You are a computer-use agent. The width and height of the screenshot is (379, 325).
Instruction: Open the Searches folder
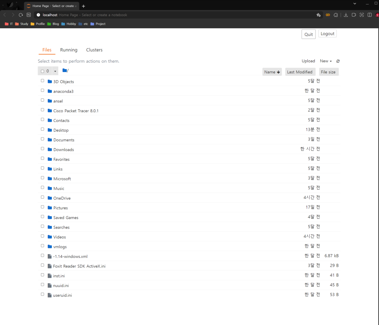[62, 227]
